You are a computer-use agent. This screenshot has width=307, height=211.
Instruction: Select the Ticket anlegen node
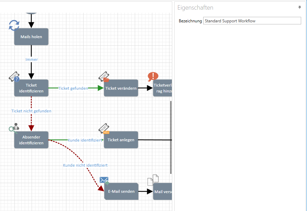(x=121, y=140)
